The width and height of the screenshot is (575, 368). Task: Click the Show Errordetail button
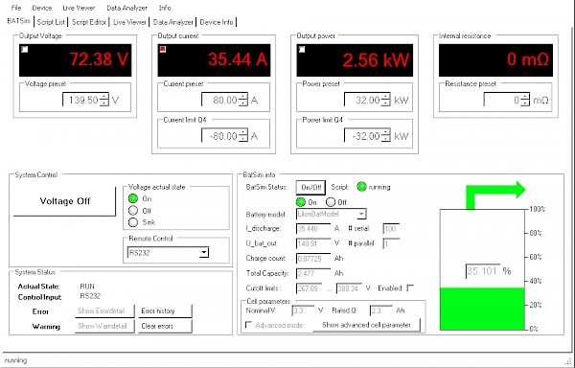(x=104, y=311)
